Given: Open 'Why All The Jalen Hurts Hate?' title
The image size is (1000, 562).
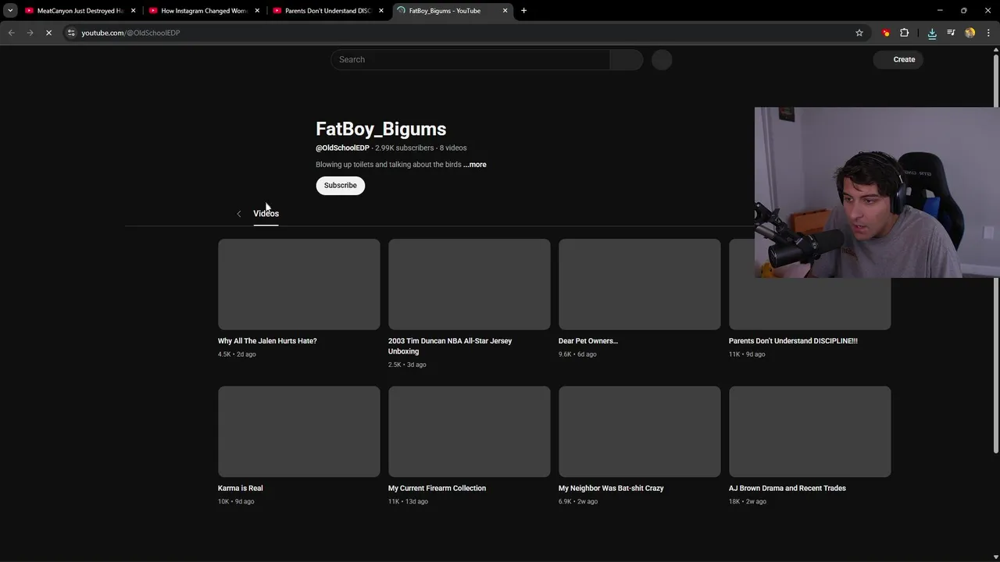Looking at the screenshot, I should pyautogui.click(x=267, y=341).
